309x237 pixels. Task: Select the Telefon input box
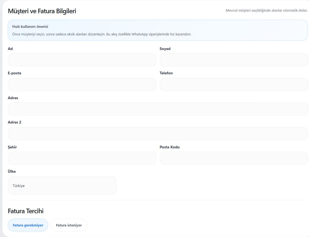click(x=234, y=84)
